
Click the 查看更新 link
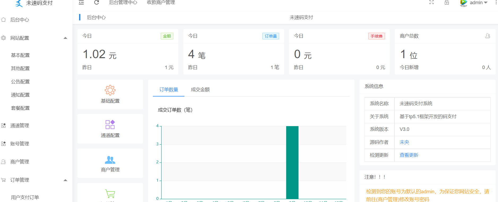(409, 155)
